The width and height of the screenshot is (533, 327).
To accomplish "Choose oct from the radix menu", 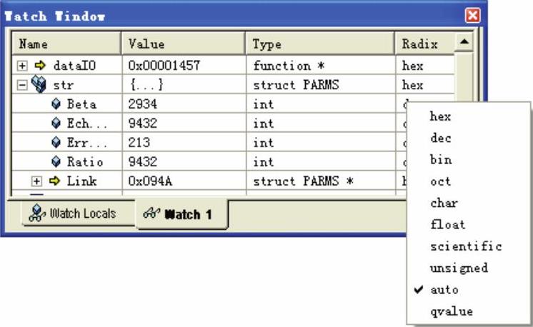I will pyautogui.click(x=441, y=181).
